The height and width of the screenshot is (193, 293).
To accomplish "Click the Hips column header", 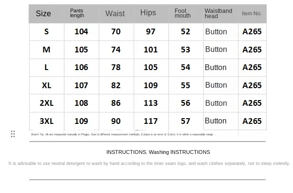I will click(148, 13).
